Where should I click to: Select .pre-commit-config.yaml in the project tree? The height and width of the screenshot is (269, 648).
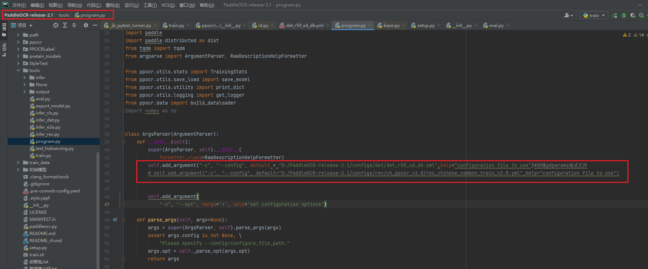tap(54, 191)
